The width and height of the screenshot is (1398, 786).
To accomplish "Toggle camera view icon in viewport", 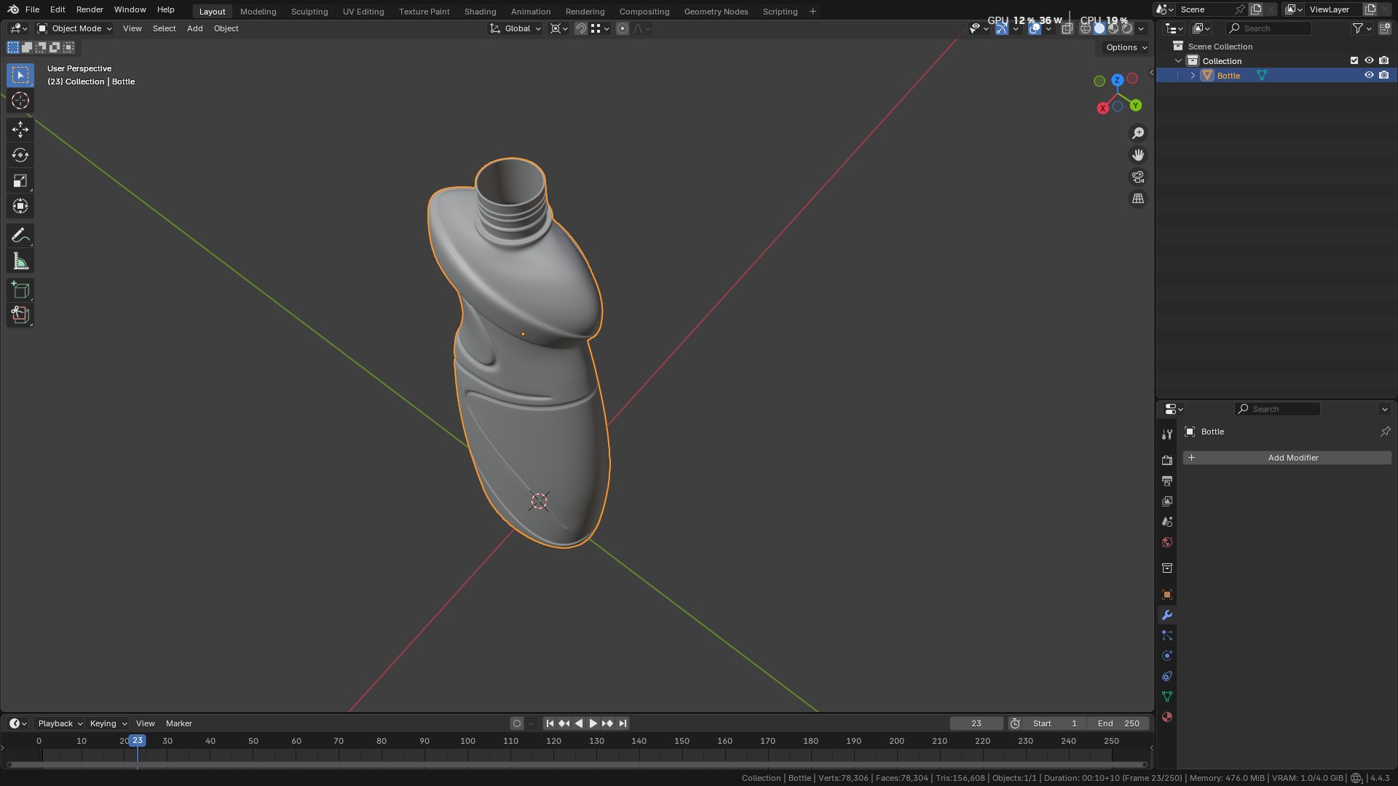I will 1137,177.
